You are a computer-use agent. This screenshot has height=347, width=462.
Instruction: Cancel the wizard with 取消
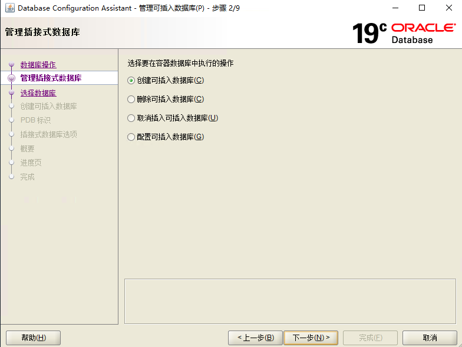pos(430,338)
